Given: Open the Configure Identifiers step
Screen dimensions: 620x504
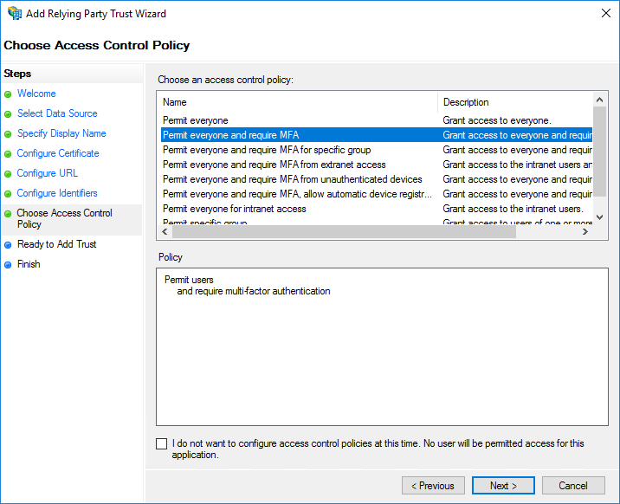Looking at the screenshot, I should 57,193.
